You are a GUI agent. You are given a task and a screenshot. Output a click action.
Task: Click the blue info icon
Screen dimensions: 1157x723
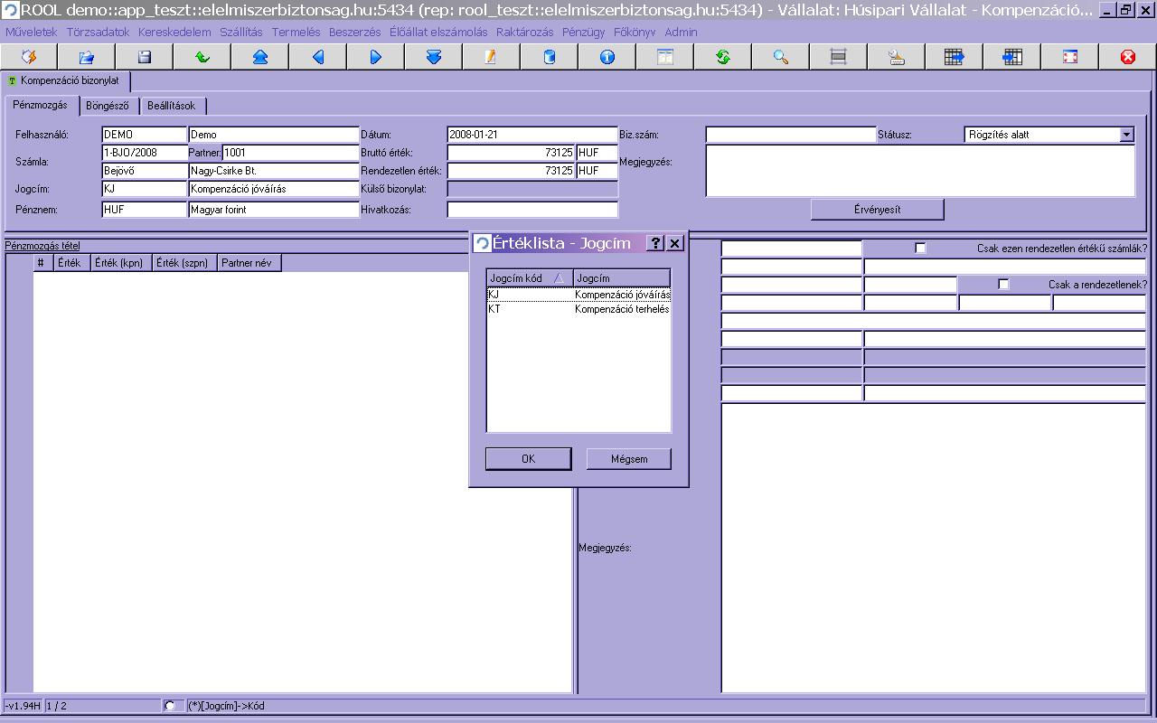coord(607,57)
